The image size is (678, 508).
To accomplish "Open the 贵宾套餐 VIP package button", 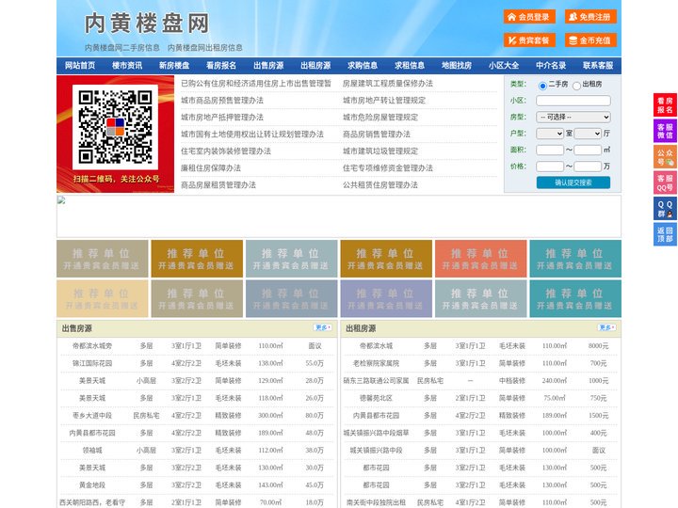I will 529,40.
